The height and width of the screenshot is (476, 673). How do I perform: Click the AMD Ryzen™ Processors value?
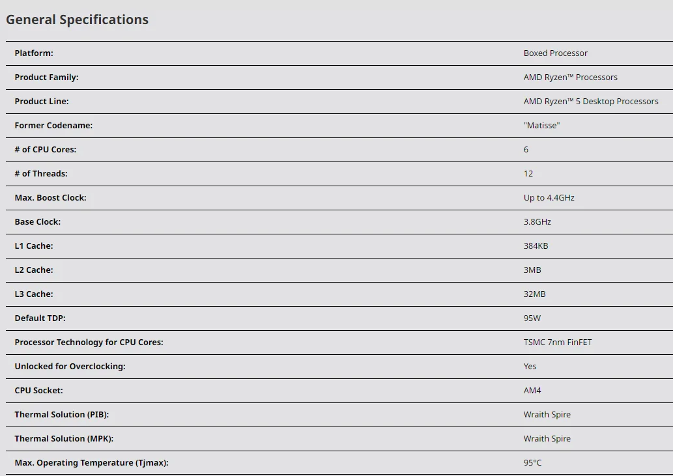pyautogui.click(x=570, y=77)
